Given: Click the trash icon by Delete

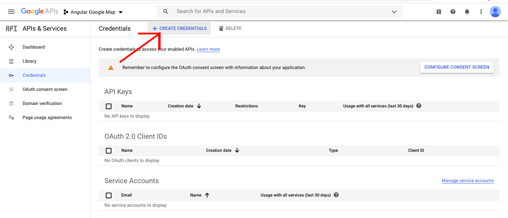Looking at the screenshot, I should click(x=221, y=29).
